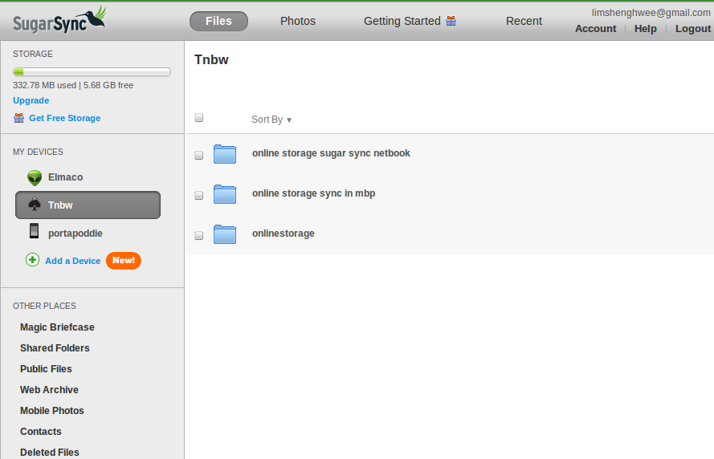Open Web Archive

click(x=49, y=390)
